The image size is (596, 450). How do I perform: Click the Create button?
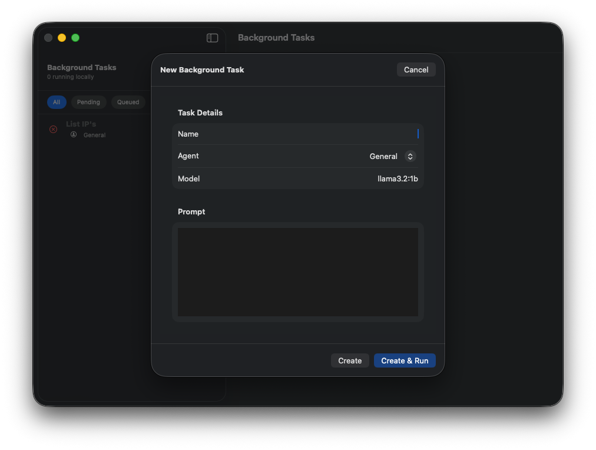(x=350, y=360)
